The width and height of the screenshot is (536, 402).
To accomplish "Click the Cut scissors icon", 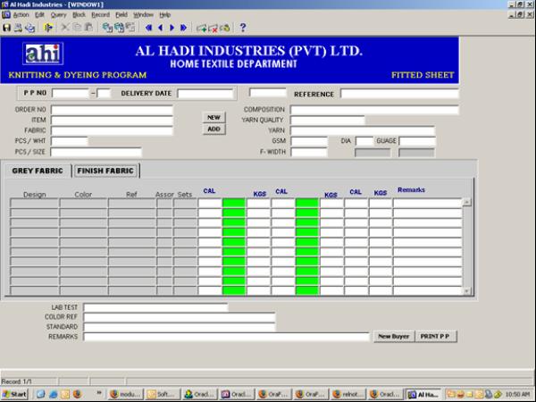I will click(x=64, y=28).
